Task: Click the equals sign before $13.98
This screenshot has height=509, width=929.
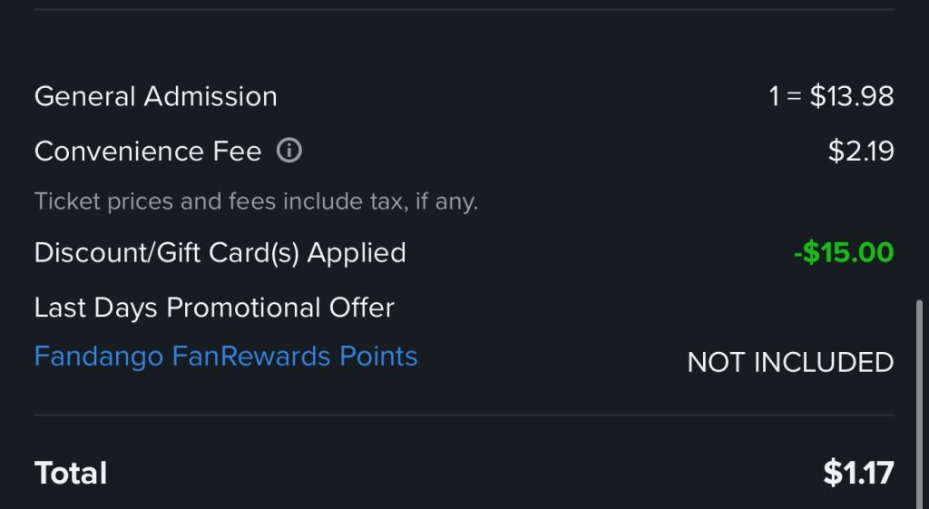Action: pyautogui.click(x=794, y=96)
